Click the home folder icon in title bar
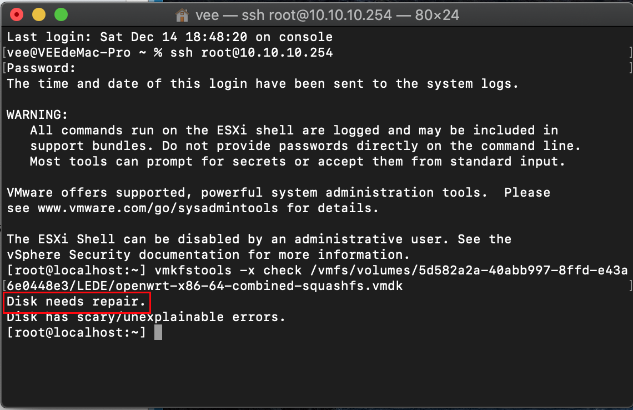This screenshot has height=410, width=633. 182,16
